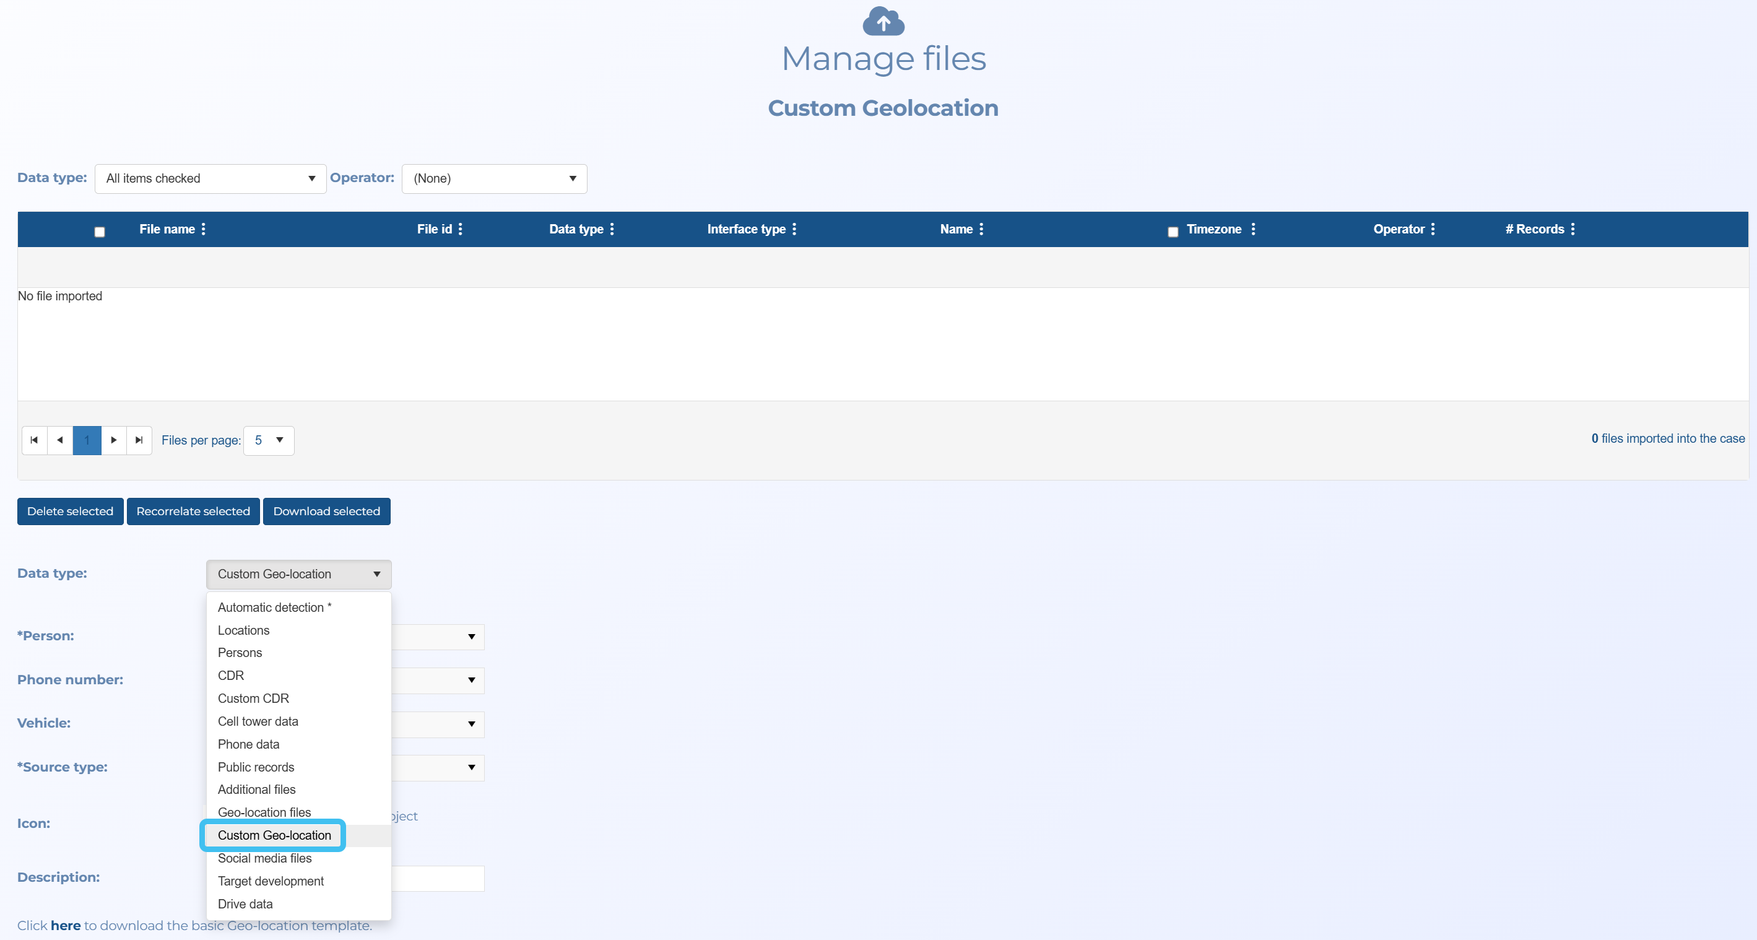Choose Cell tower data from list

coord(258,721)
